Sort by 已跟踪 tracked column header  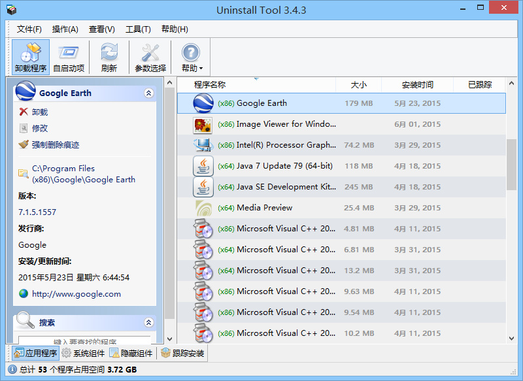[480, 85]
